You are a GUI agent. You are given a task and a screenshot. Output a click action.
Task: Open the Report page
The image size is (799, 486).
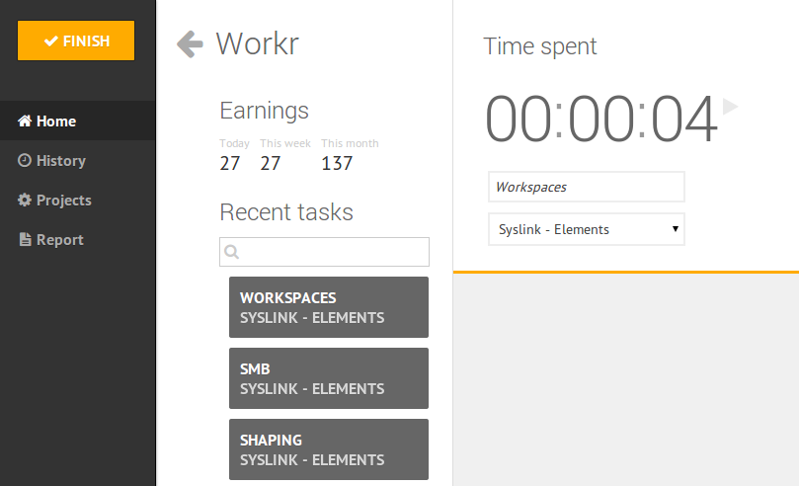pyautogui.click(x=60, y=240)
